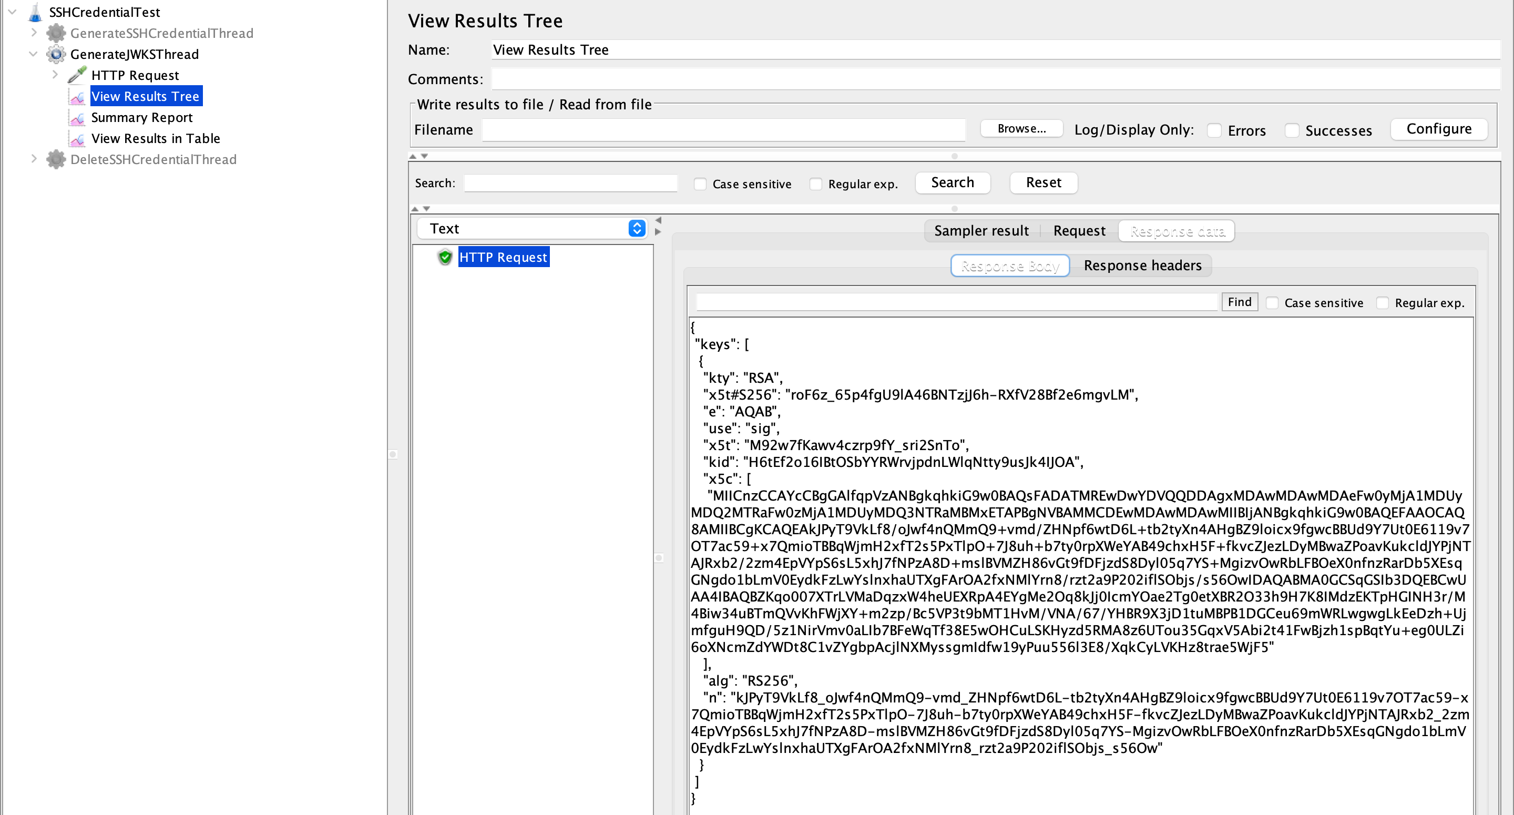This screenshot has width=1514, height=815.
Task: Click the left collapse arrow beside the Text dropdown
Action: point(658,220)
